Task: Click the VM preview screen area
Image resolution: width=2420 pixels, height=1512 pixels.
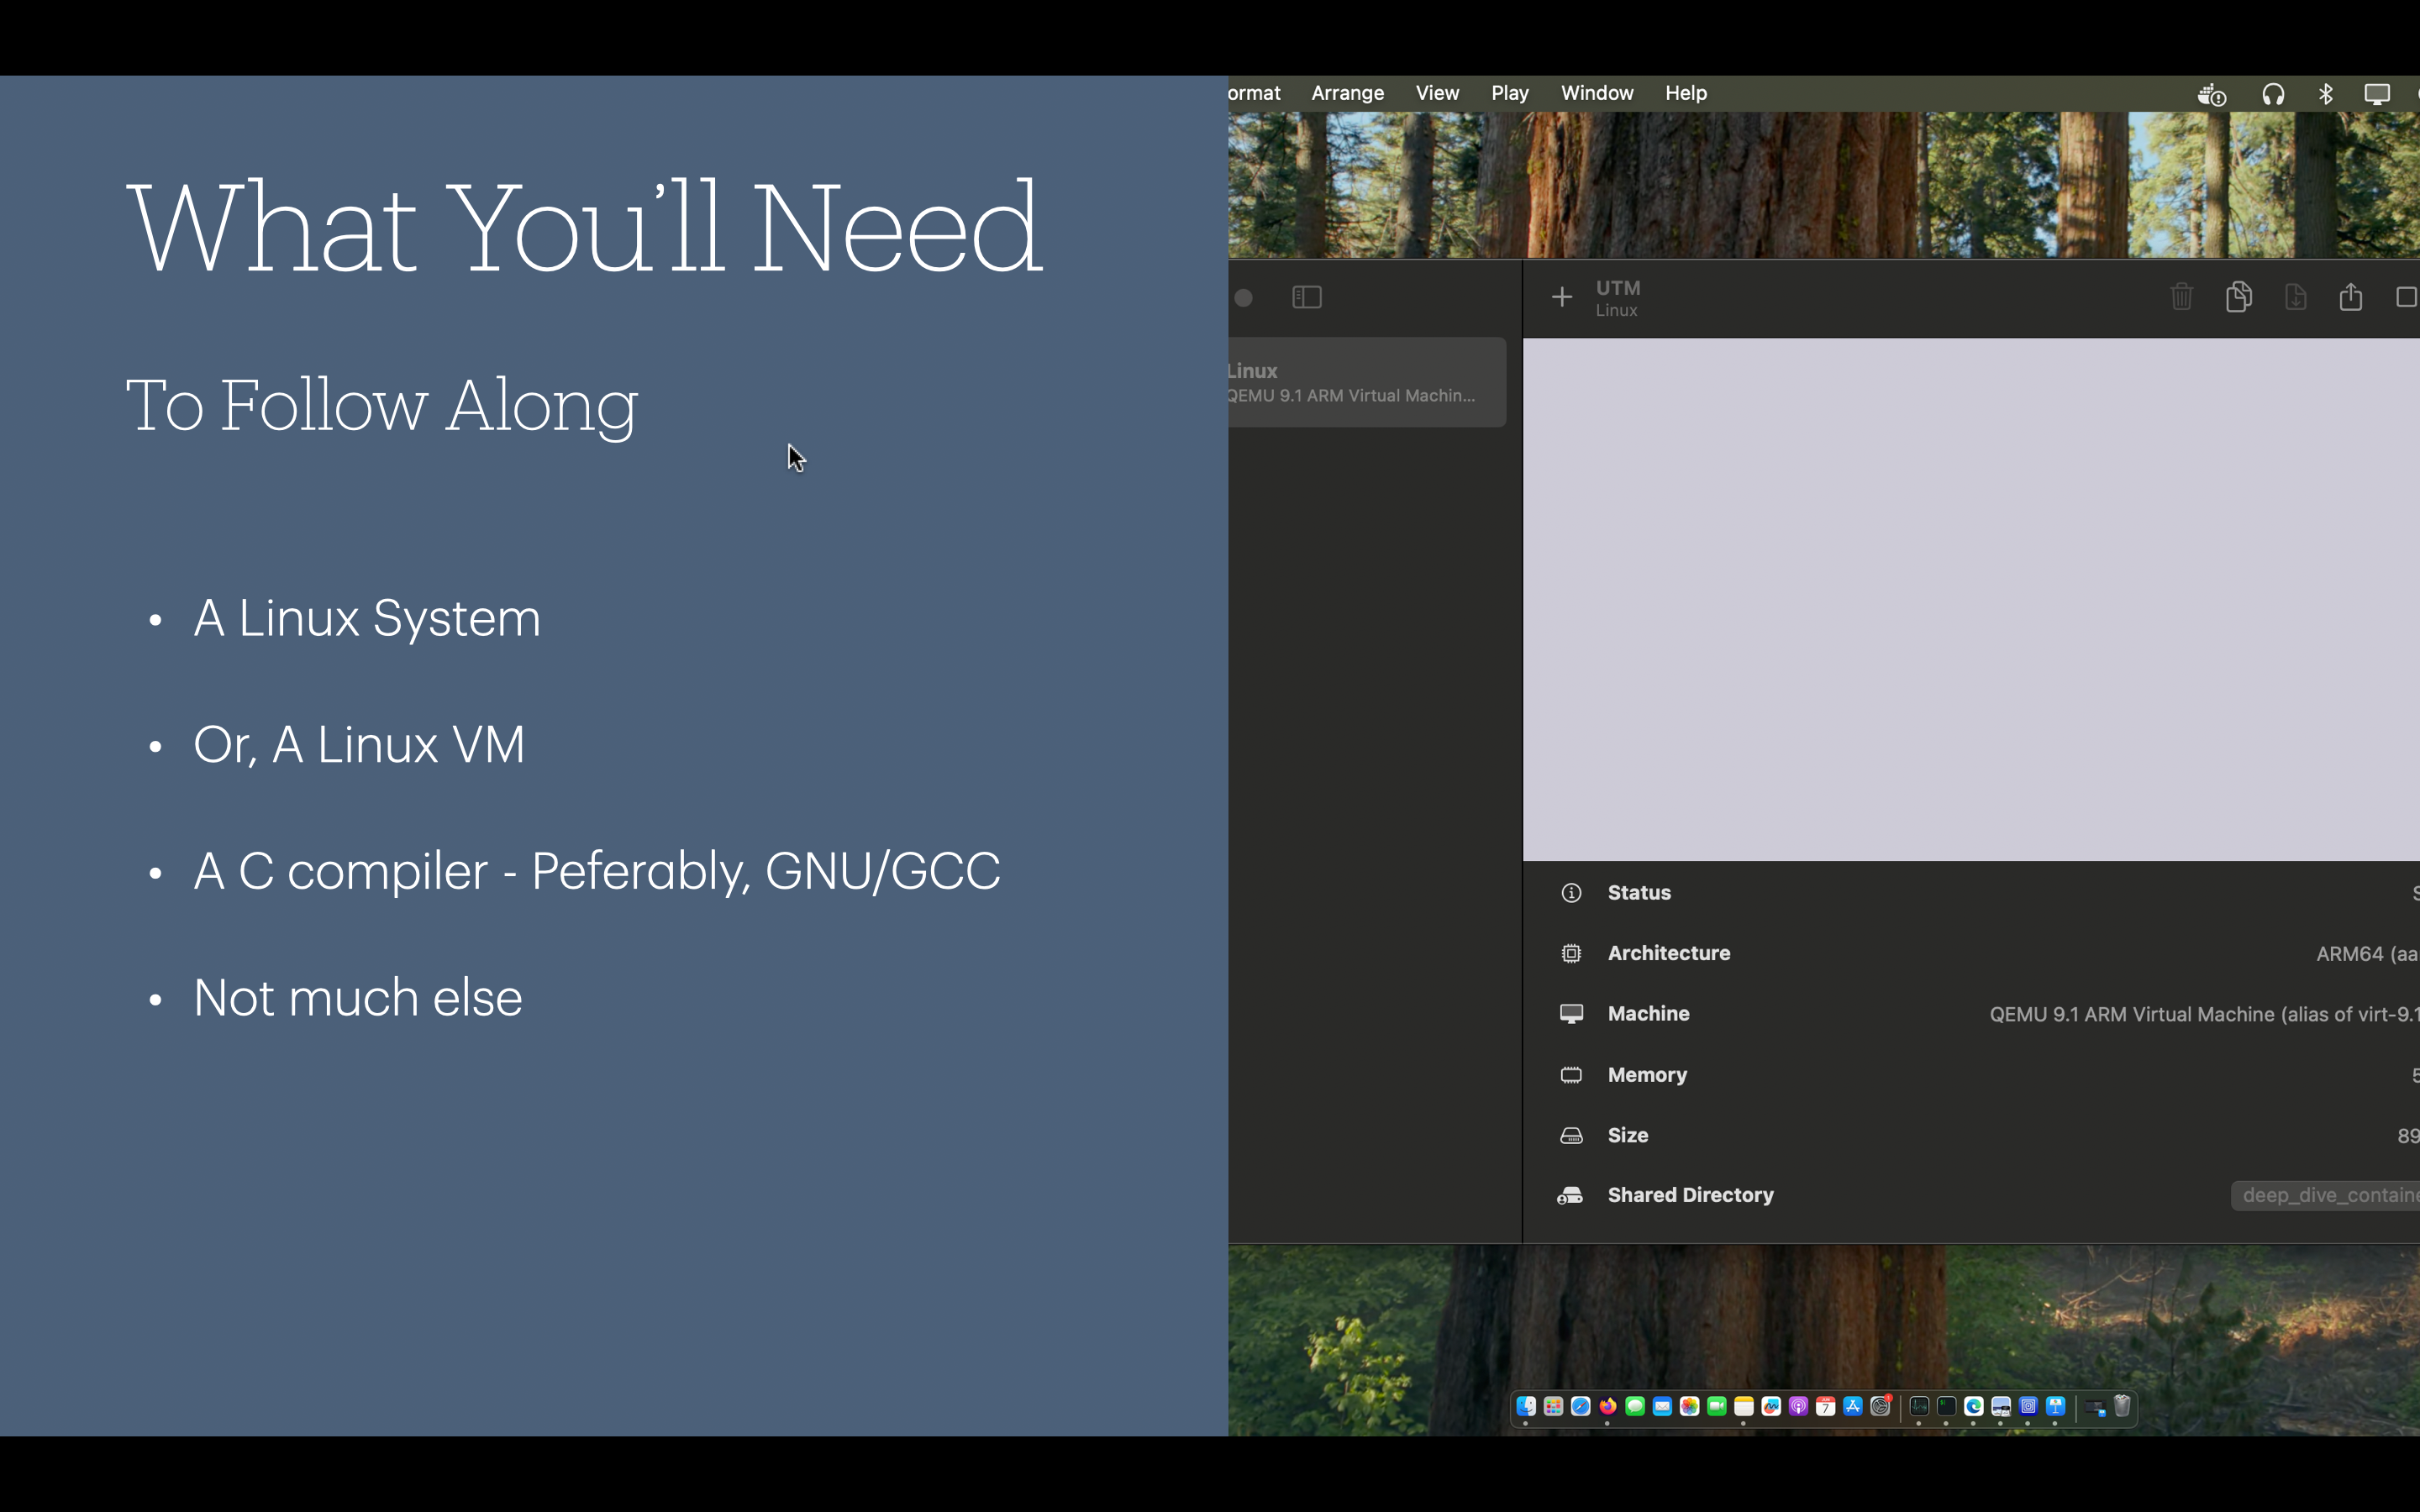Action: click(x=1970, y=600)
